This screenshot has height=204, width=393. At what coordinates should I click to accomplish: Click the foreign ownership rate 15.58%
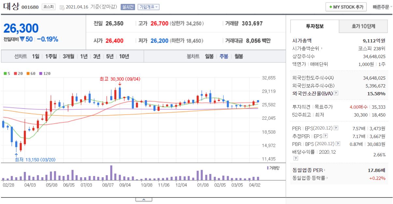pos(377,93)
